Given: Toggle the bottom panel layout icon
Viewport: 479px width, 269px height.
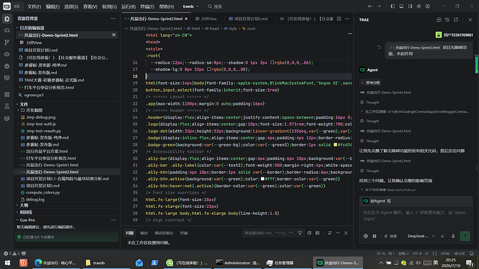Looking at the screenshot, I should click(401, 6).
